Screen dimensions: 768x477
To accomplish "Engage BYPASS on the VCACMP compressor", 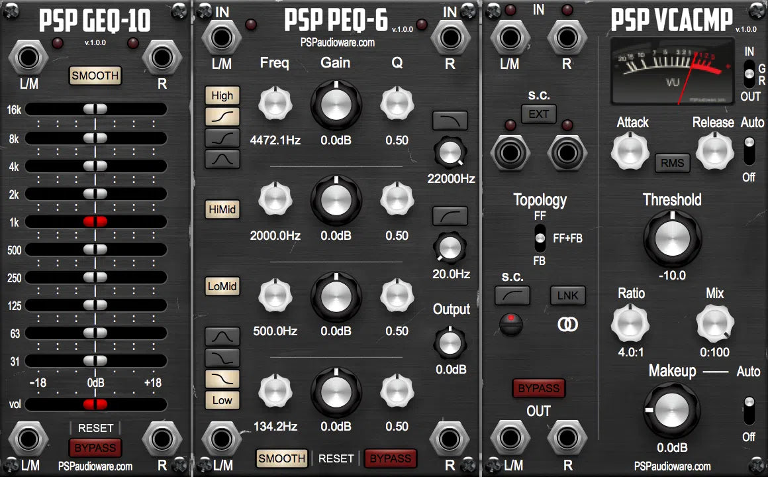I will coord(538,388).
